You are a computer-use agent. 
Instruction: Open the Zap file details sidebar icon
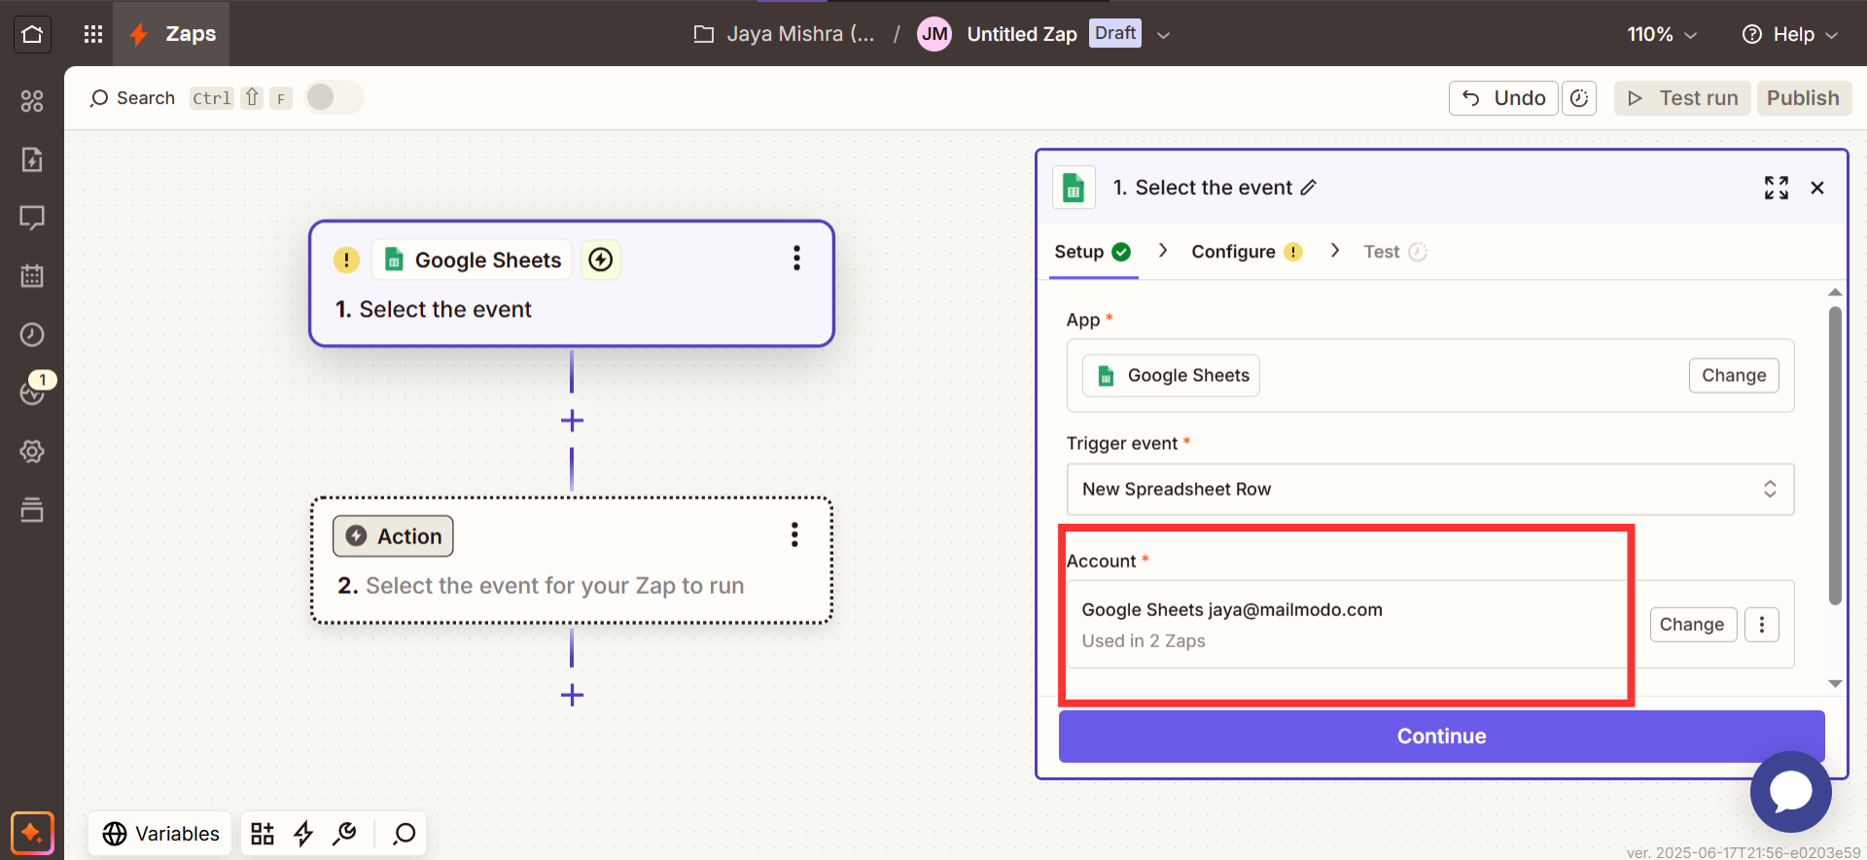pyautogui.click(x=32, y=159)
